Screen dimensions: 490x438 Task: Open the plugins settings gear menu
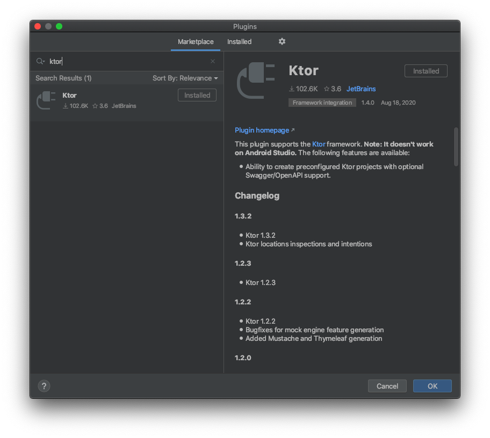[282, 41]
